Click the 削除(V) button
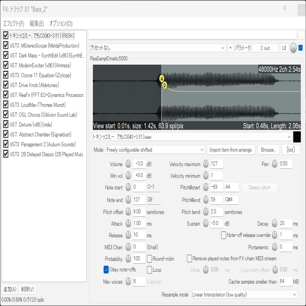The height and width of the screenshot is (306, 306). pyautogui.click(x=28, y=289)
